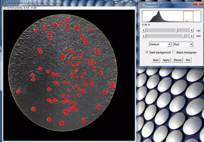Close the image window
204x142 pixels.
coord(131,2)
